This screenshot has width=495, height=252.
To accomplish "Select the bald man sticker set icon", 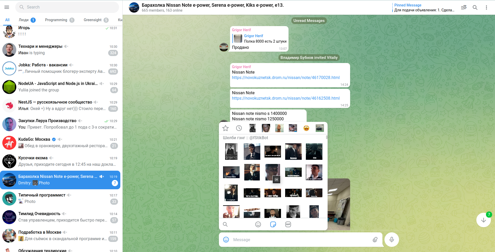I will pos(279,128).
